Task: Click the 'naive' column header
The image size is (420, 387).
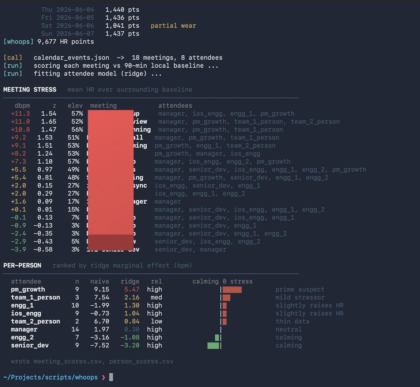Action: tap(100, 281)
